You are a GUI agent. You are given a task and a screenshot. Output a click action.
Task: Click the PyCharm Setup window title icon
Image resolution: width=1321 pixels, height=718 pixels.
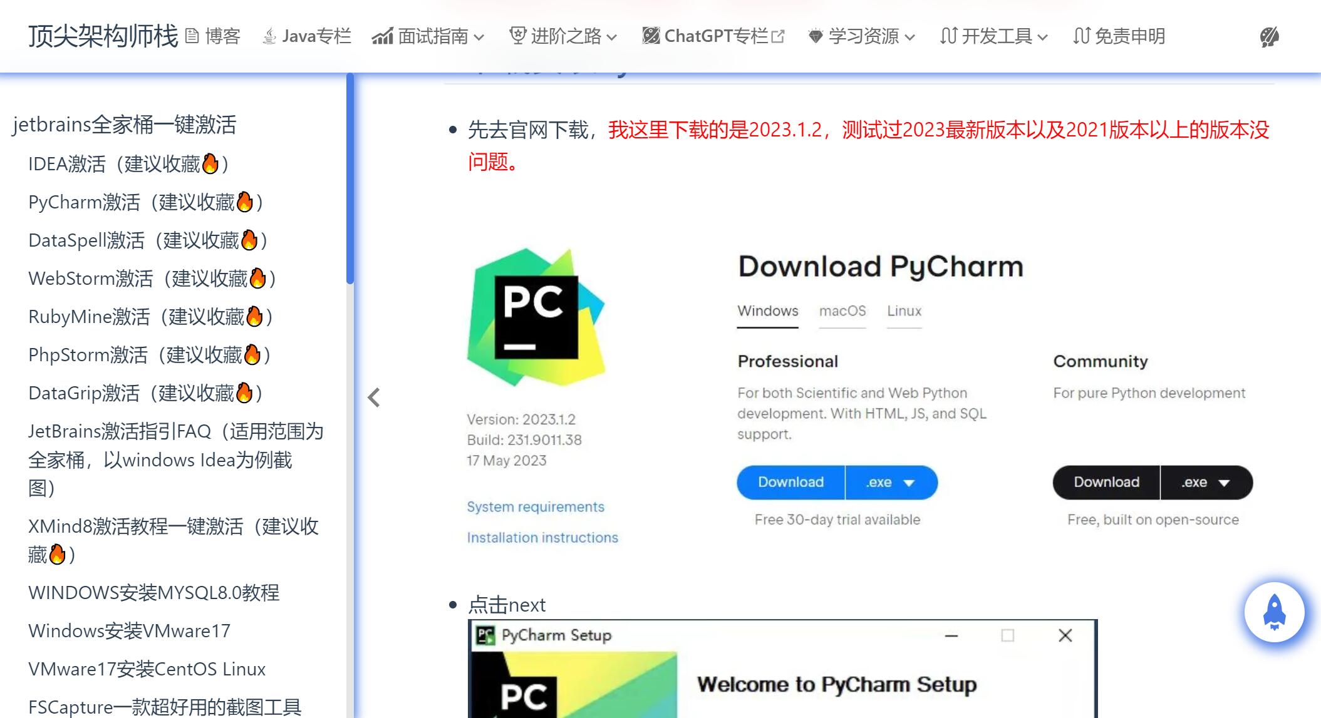(x=485, y=635)
